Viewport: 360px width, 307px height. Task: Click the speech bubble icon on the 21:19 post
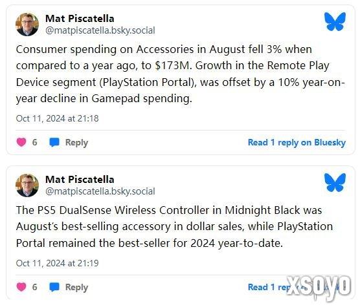54,287
